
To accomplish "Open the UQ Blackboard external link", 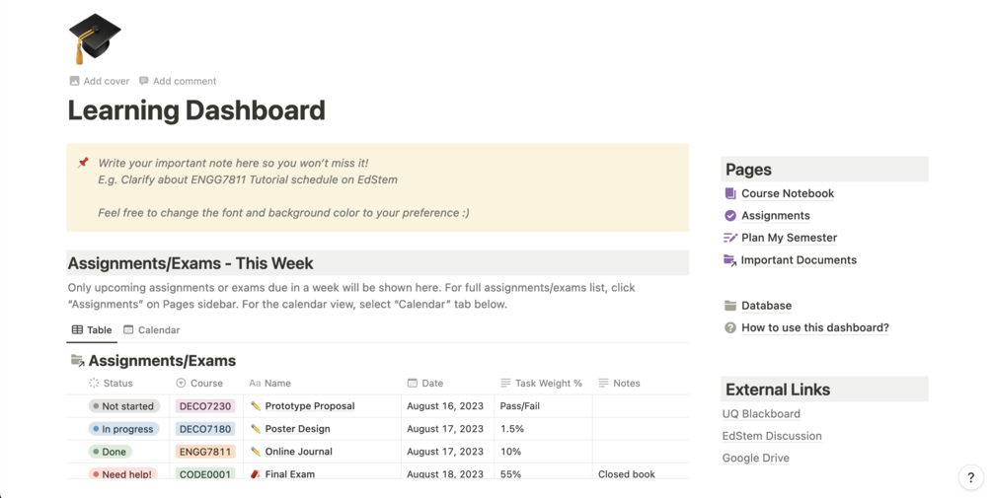I will click(761, 414).
